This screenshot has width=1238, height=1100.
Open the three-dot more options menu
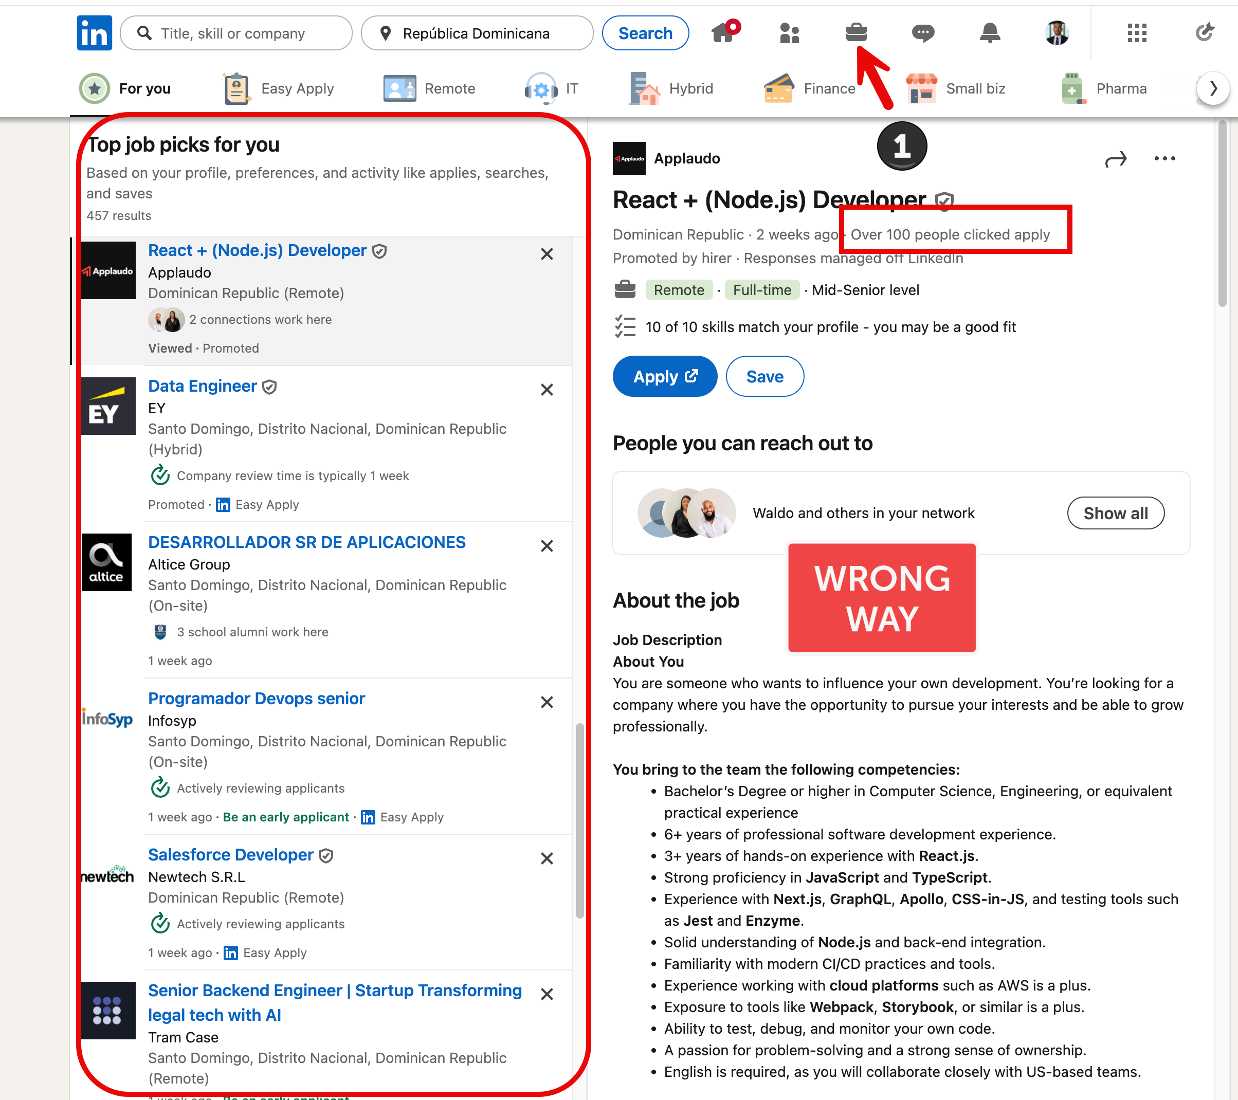click(x=1164, y=159)
